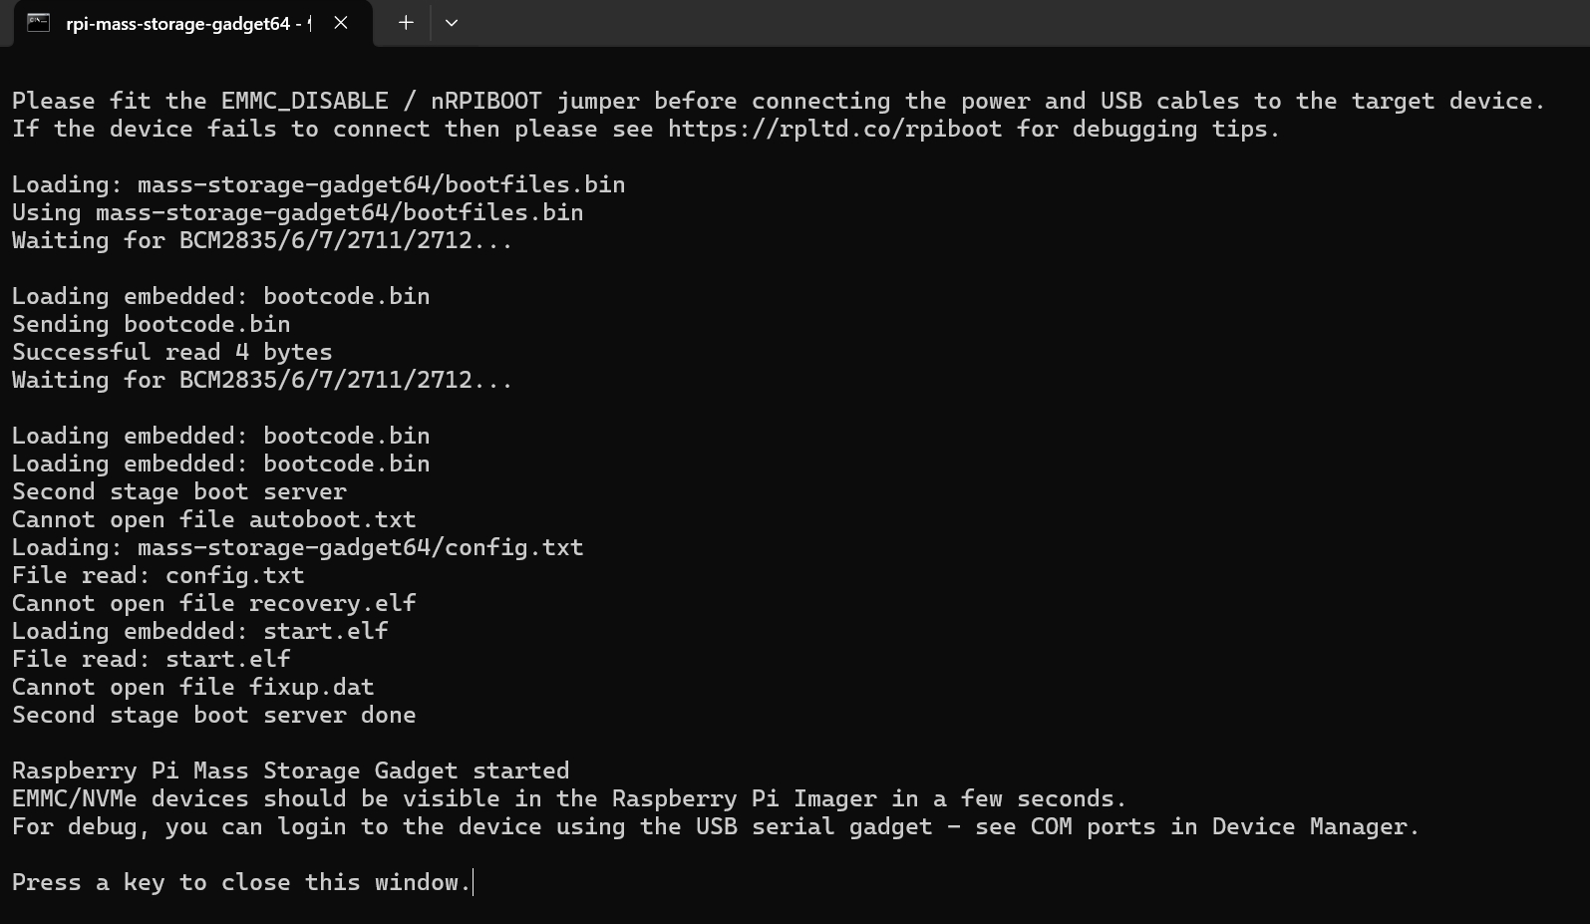
Task: Open a new terminal tab with plus
Action: tap(406, 23)
